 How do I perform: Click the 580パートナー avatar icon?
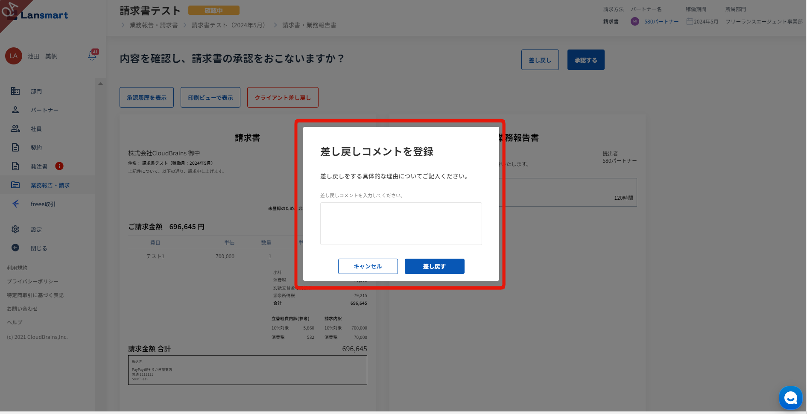[x=635, y=21]
